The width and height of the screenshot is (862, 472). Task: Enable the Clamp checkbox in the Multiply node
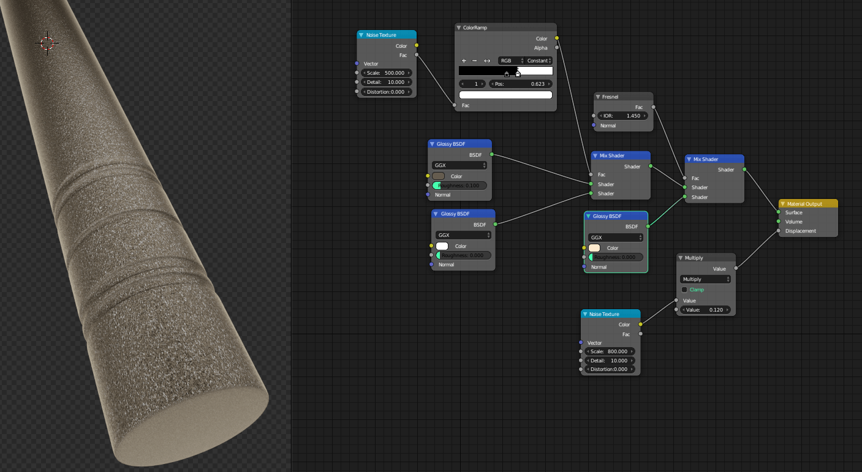pos(684,289)
